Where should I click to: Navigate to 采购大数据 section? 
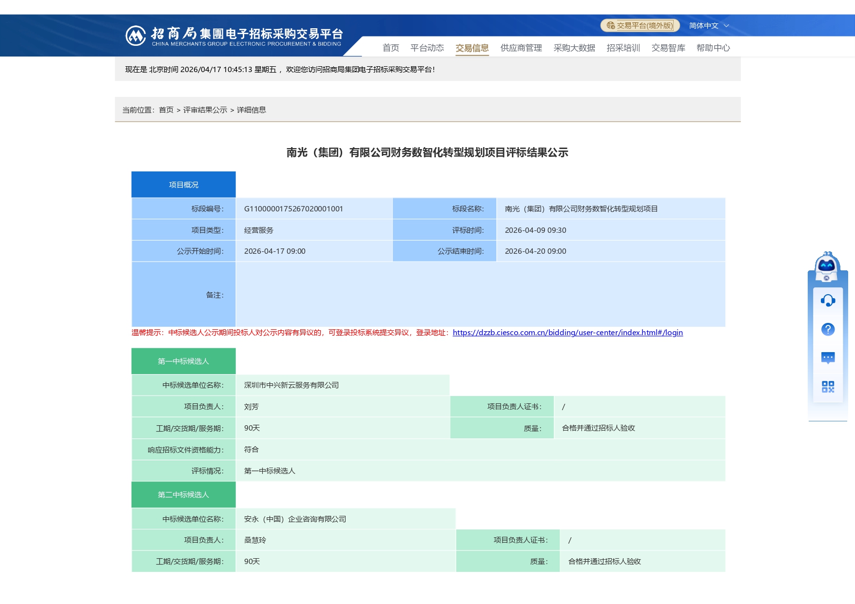[574, 48]
